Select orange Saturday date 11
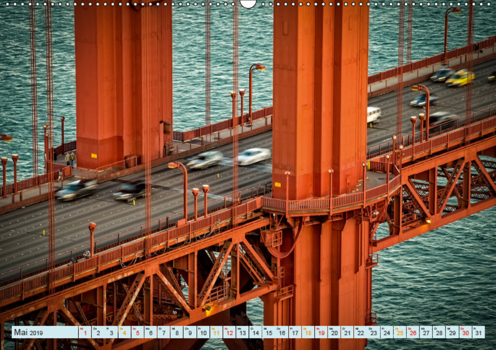This screenshot has height=350, width=496. pos(216,332)
